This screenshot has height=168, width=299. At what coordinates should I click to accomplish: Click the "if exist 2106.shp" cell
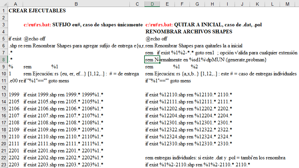[63, 109]
